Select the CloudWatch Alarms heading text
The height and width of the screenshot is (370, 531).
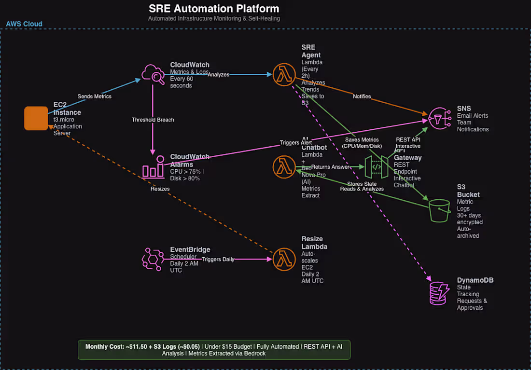tap(190, 161)
